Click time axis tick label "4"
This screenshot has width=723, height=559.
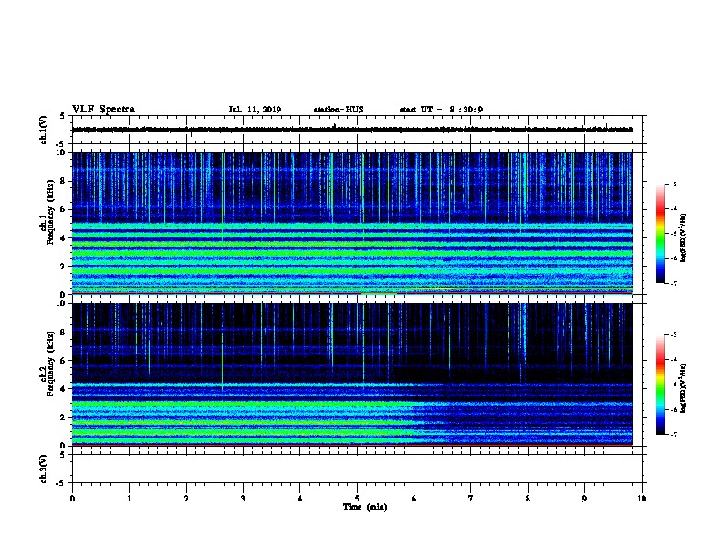click(x=300, y=499)
